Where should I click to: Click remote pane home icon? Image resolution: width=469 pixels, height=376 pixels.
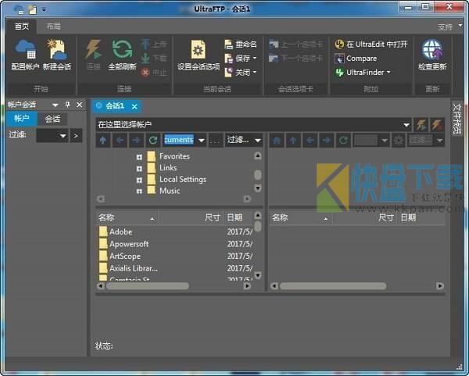point(277,140)
